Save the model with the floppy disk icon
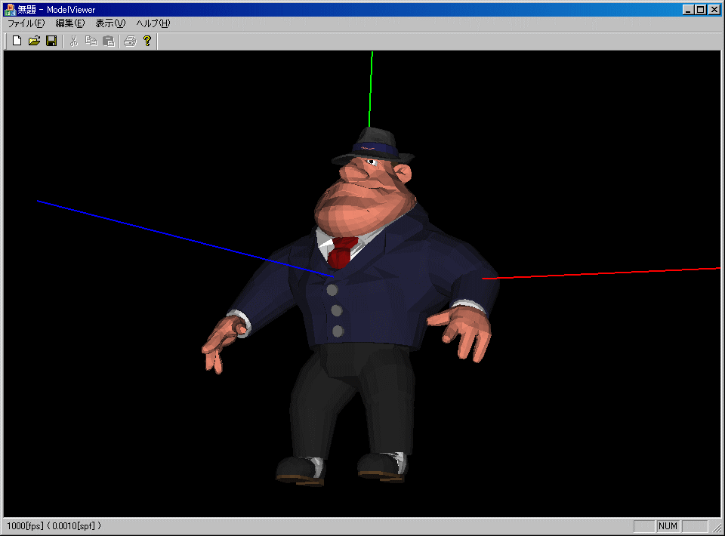Screen dimensions: 725x536 (51, 41)
